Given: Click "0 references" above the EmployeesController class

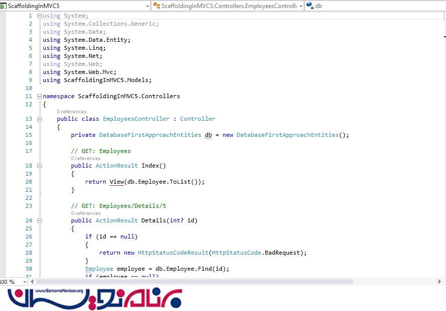Looking at the screenshot, I should click(x=71, y=112).
